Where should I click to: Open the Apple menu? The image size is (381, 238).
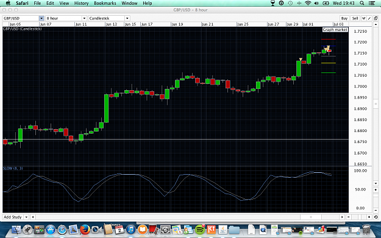click(8, 3)
